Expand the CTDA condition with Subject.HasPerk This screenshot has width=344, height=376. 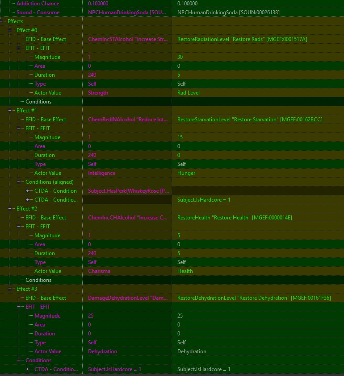point(28,191)
